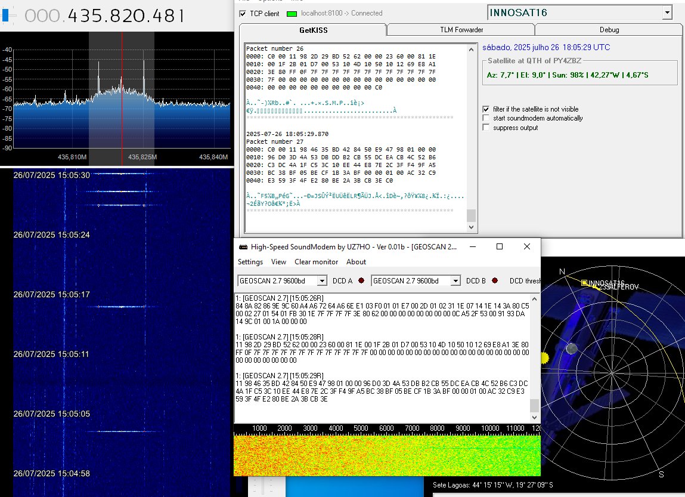The image size is (685, 497).
Task: Click the SoundModem title bar icon
Action: (x=243, y=247)
